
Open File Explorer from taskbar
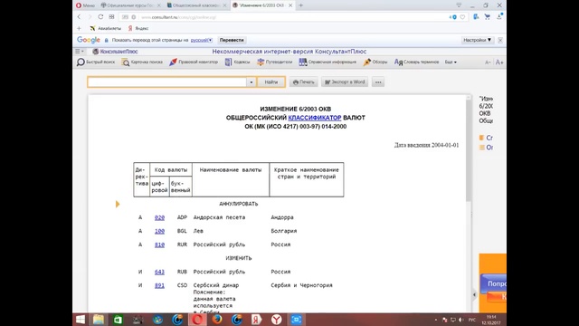(99, 320)
